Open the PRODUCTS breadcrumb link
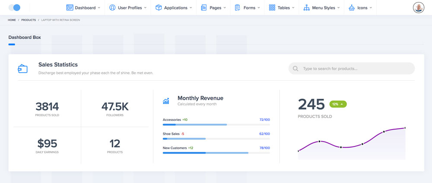The image size is (432, 183). tap(29, 20)
